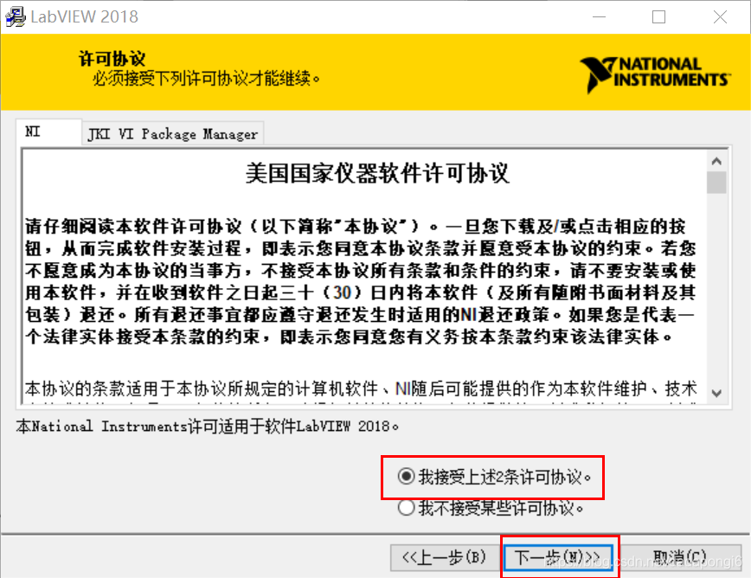Click the scrollbar up arrow
The height and width of the screenshot is (578, 751).
tap(717, 159)
